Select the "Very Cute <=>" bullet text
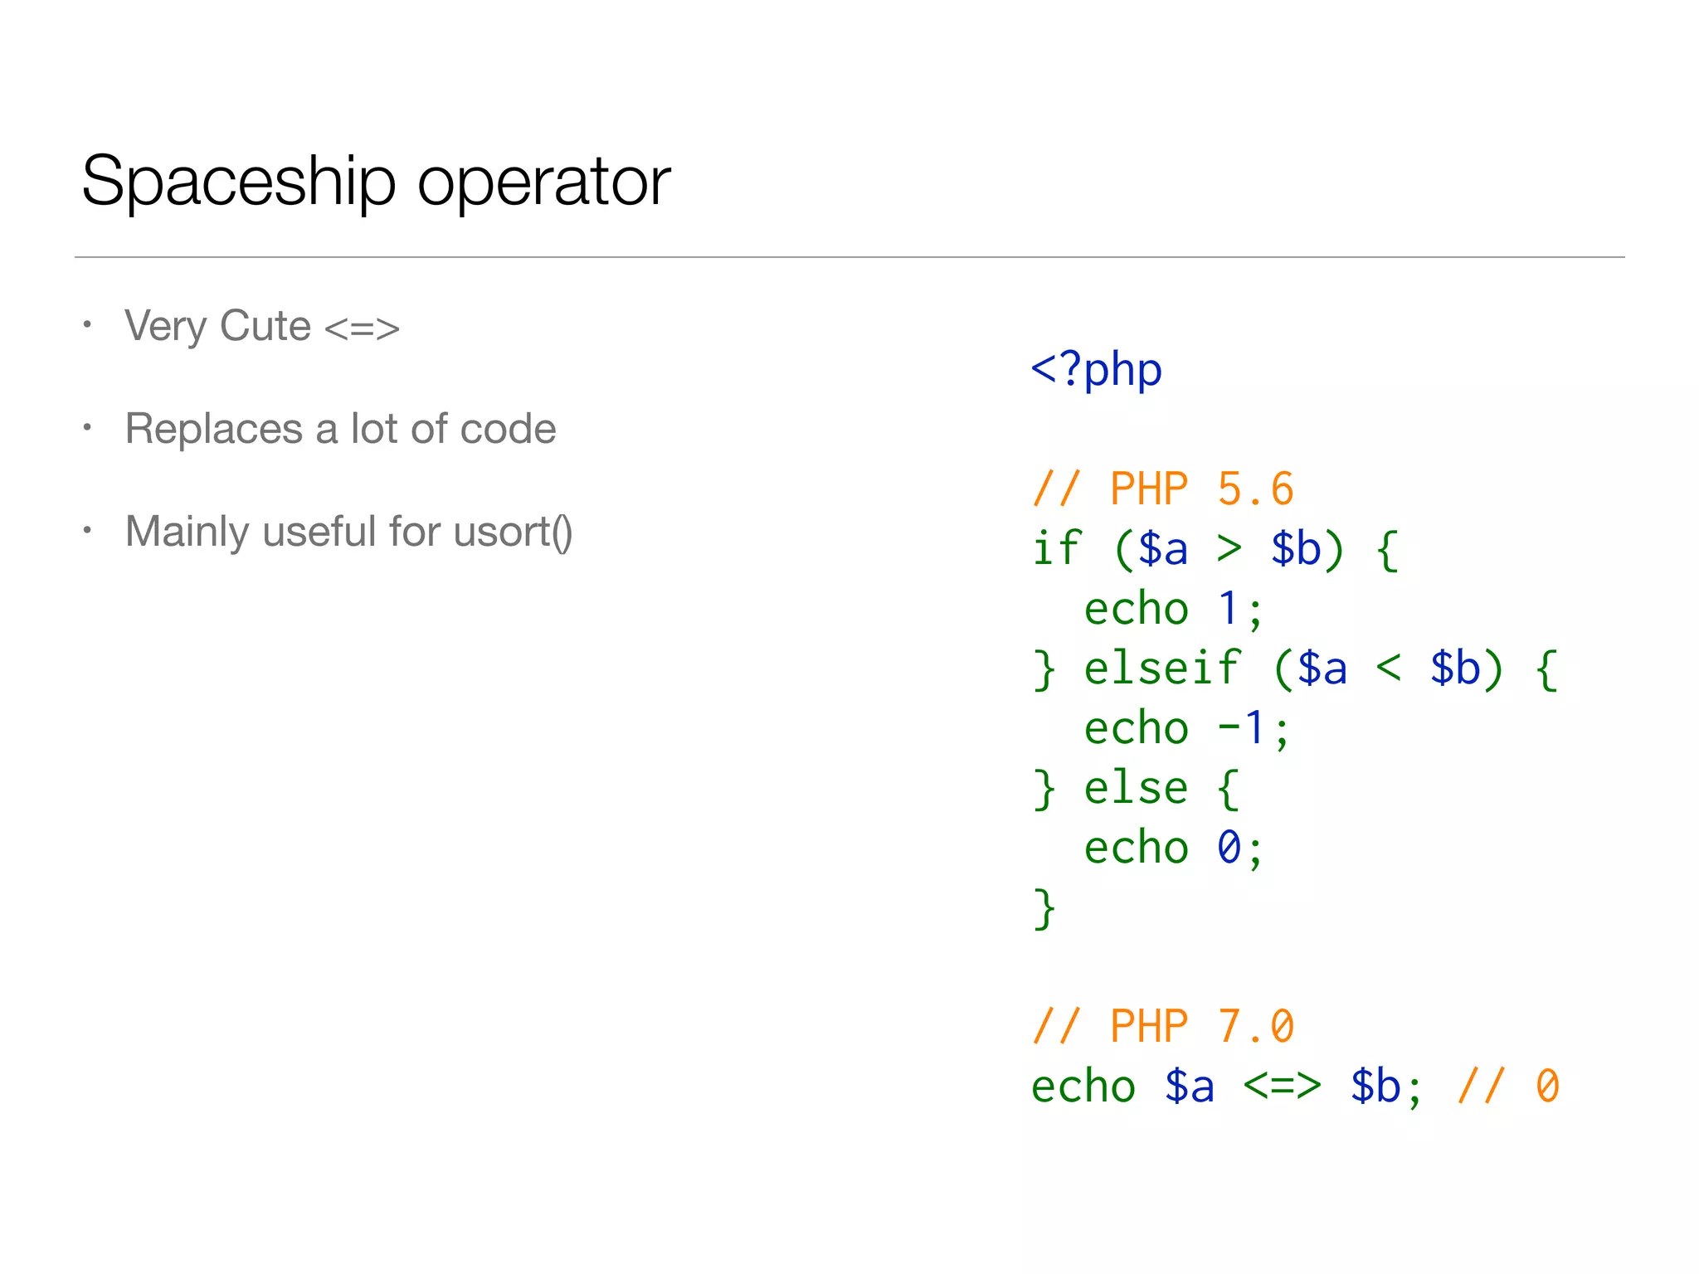 (262, 326)
